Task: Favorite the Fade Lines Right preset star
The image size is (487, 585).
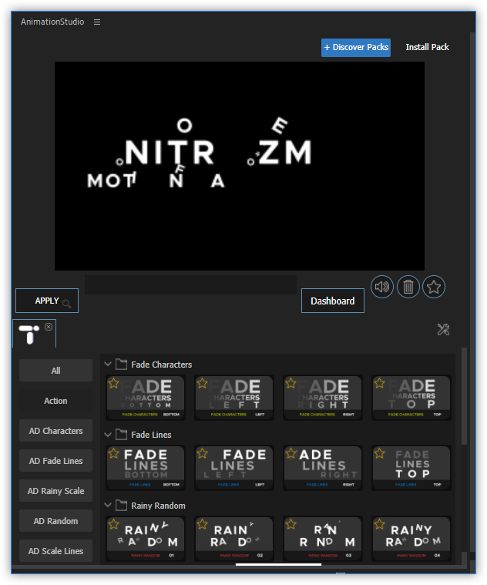Action: point(291,453)
